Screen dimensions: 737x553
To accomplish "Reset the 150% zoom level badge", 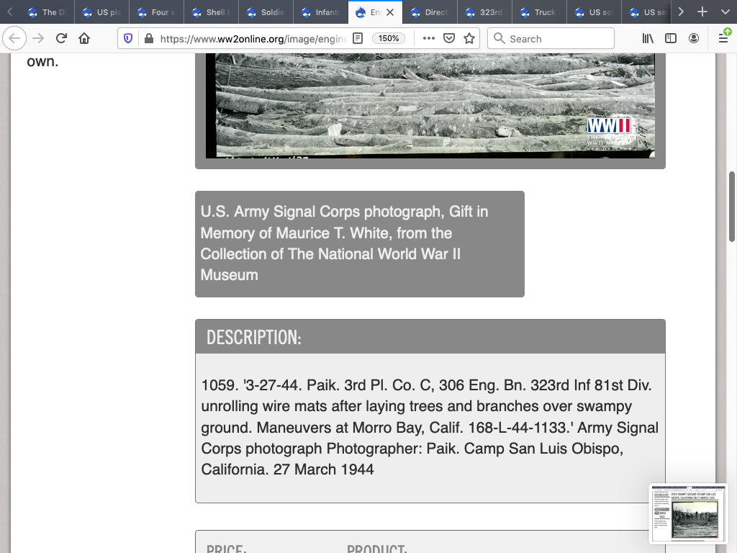I will tap(389, 39).
